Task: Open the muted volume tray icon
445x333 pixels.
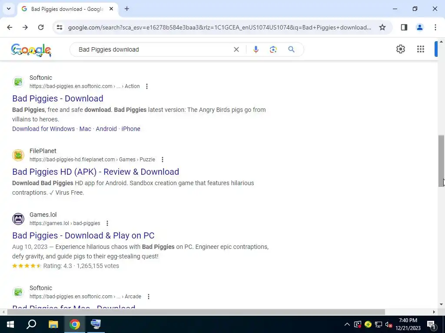Action: 389,324
